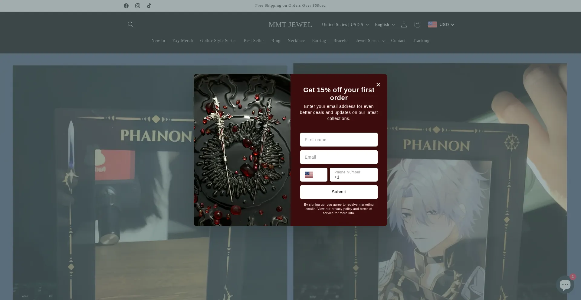
Task: Expand the Jewel Series menu
Action: point(370,40)
